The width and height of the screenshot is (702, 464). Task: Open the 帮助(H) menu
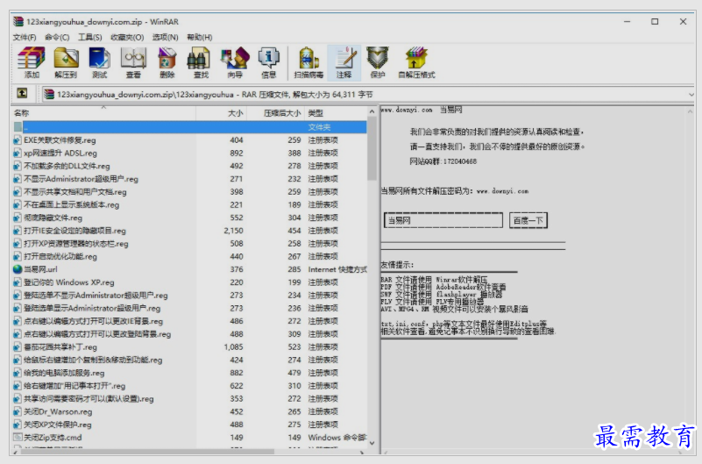200,37
